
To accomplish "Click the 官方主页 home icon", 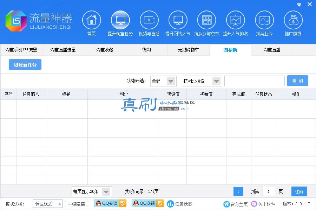I will click(226, 204).
